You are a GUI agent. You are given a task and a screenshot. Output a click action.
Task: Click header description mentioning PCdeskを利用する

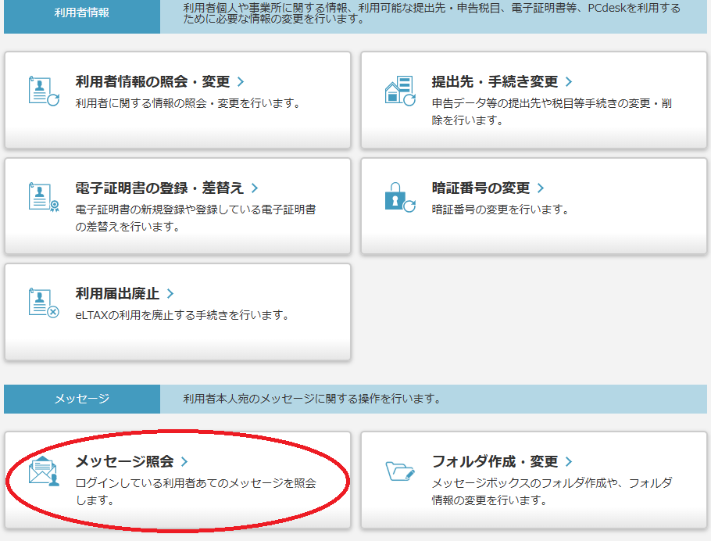coord(431,13)
